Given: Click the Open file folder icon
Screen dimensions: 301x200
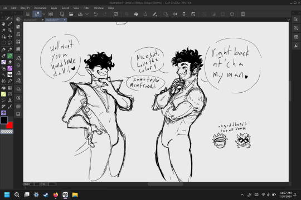Looking at the screenshot, I should [71, 14].
